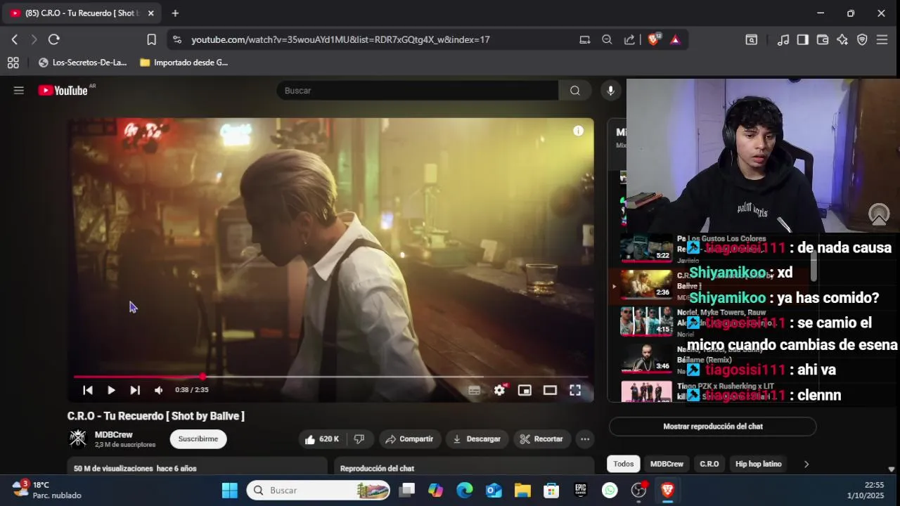900x506 pixels.
Task: Select the Todos filter chip
Action: pyautogui.click(x=623, y=464)
